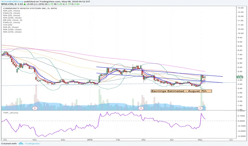This screenshot has height=146, width=248.
Task: Click the -0.3000 oscillator axis label
Action: (241, 136)
